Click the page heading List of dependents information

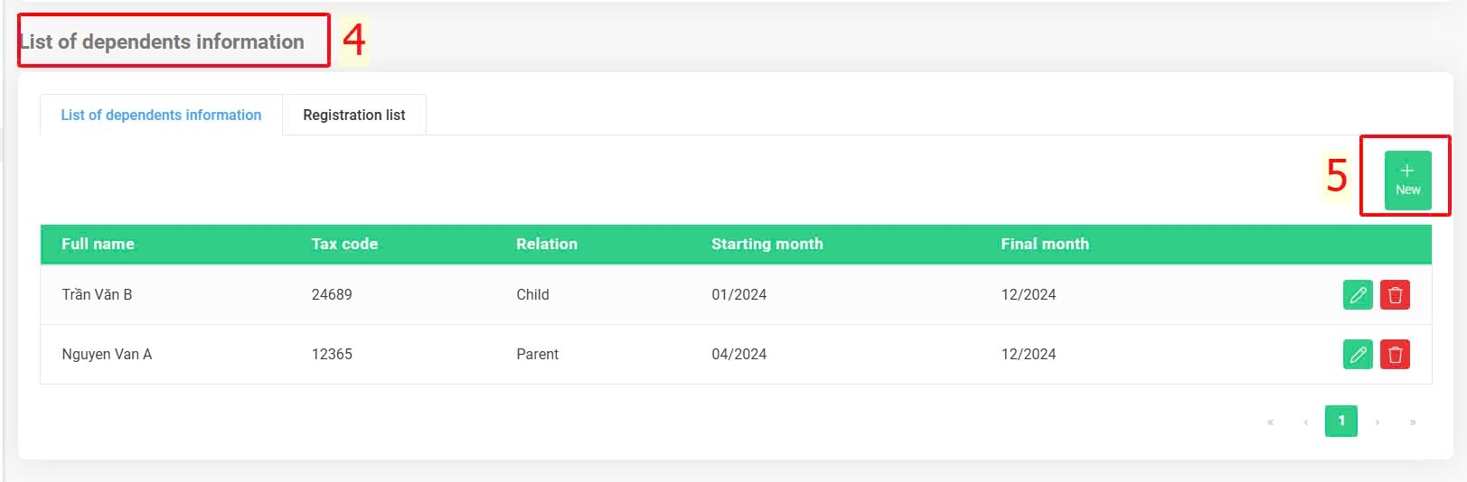(x=162, y=42)
